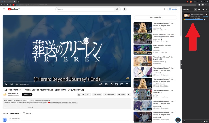The width and height of the screenshot is (209, 123).
Task: Click the address bar URL
Action: pos(106,5)
